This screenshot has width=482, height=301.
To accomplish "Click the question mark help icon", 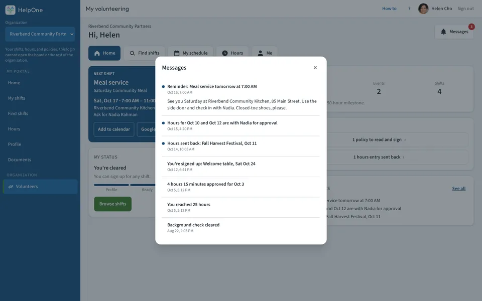I will coord(409,9).
